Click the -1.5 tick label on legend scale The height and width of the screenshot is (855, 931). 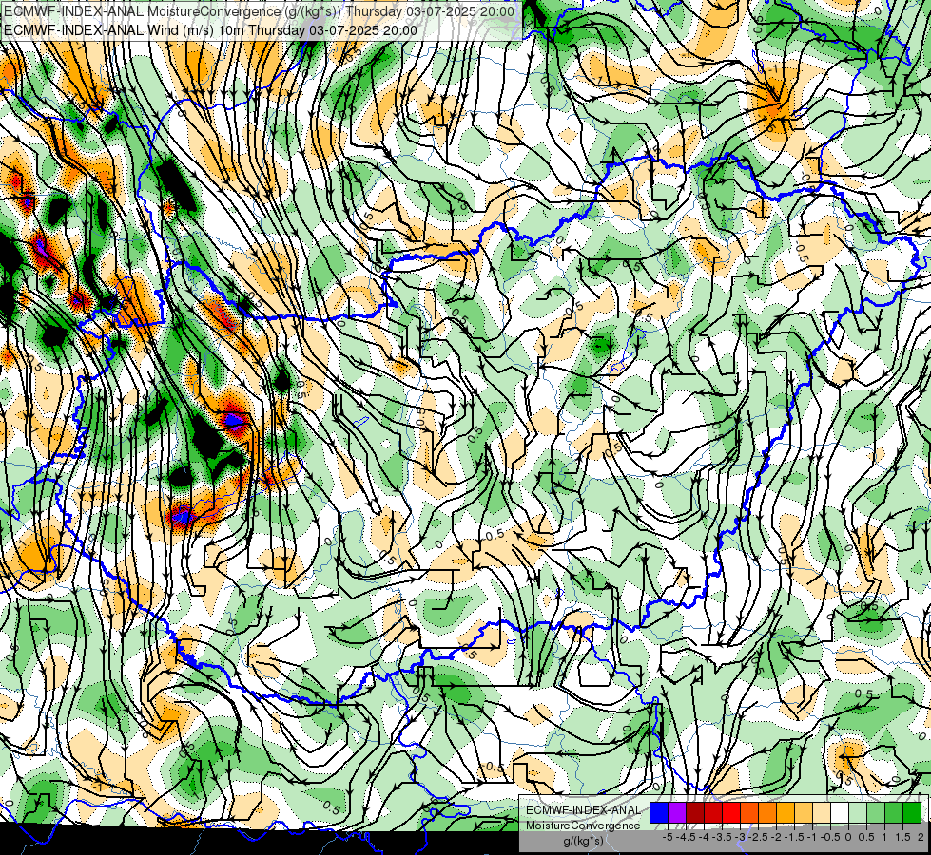[794, 837]
